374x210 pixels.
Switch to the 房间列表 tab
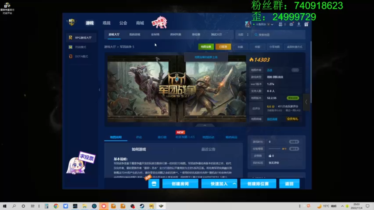click(176, 35)
